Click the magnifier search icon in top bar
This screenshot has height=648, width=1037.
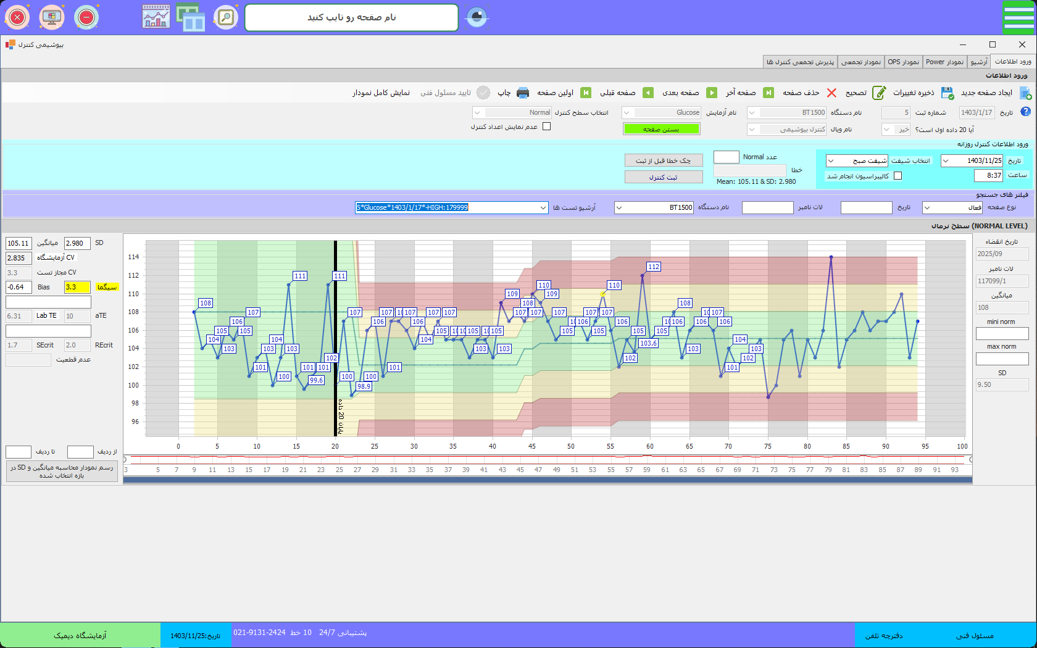coord(226,17)
